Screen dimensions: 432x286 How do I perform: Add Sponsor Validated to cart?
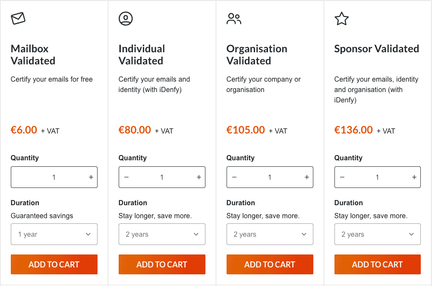click(x=377, y=264)
